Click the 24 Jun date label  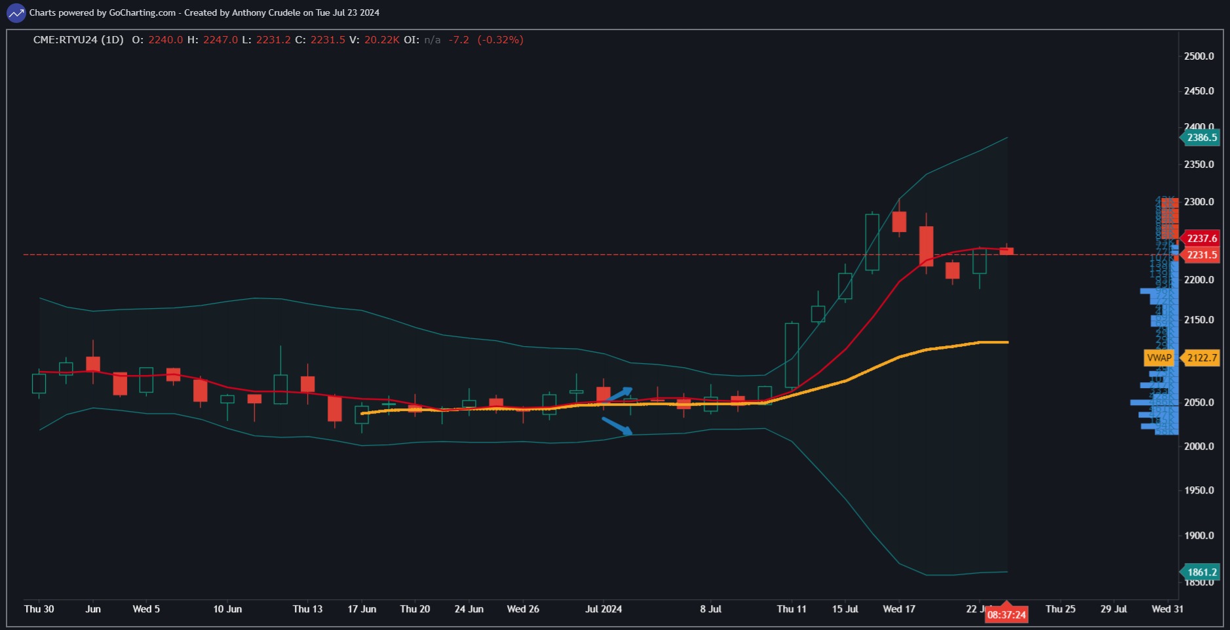point(469,609)
